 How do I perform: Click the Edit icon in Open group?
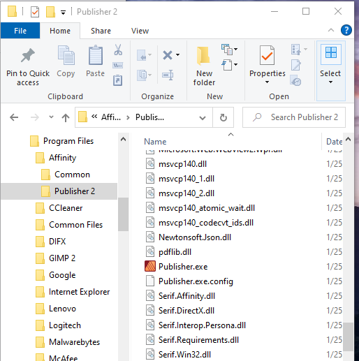296,65
